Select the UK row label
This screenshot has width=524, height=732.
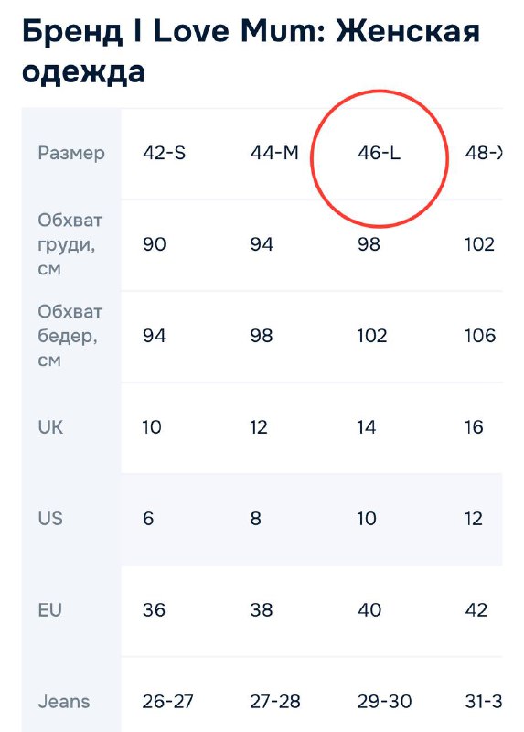50,427
